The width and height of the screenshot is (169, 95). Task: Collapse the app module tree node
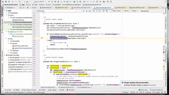[4, 11]
